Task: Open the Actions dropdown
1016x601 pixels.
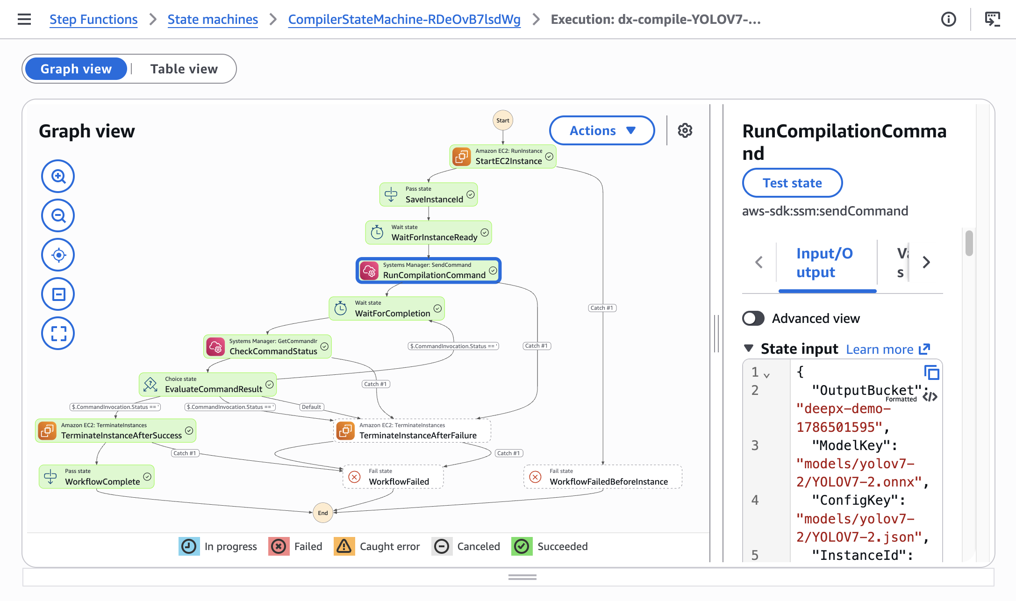Action: tap(602, 130)
